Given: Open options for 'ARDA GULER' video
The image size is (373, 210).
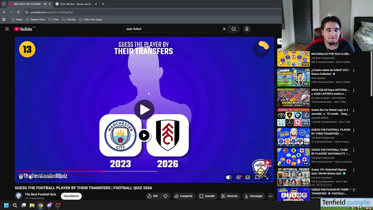Looking at the screenshot, I should pos(353,90).
